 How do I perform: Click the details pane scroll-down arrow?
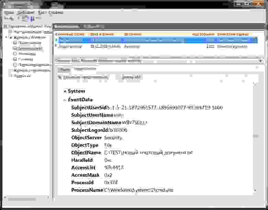tap(255, 190)
